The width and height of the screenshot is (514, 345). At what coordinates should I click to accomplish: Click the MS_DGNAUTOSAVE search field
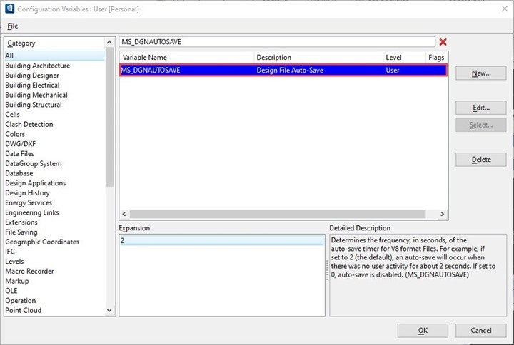coord(277,42)
